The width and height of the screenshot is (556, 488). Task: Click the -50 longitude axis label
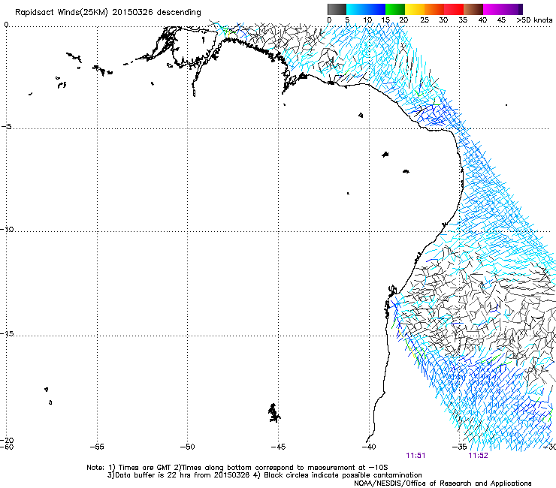click(x=188, y=447)
